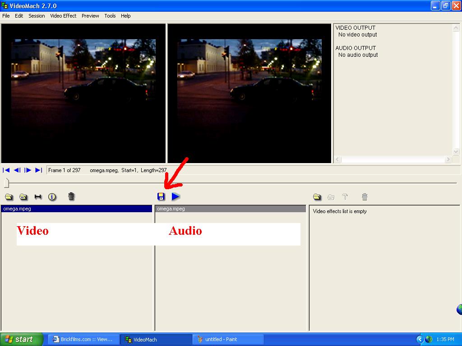Click the blue floppy disk save icon

coord(161,196)
